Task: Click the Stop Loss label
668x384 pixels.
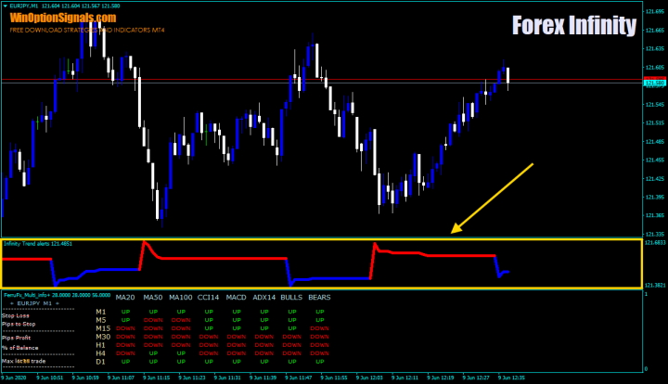Action: 16,316
